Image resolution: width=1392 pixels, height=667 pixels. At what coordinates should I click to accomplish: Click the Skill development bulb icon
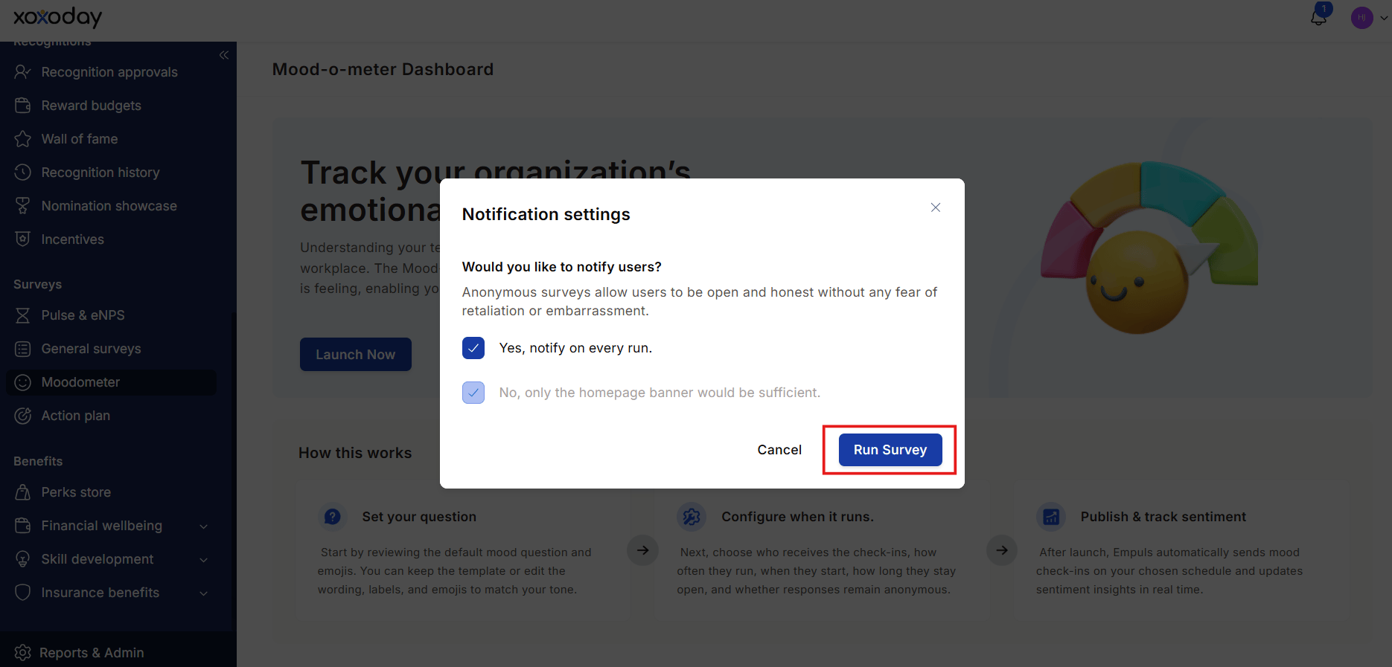(x=23, y=559)
